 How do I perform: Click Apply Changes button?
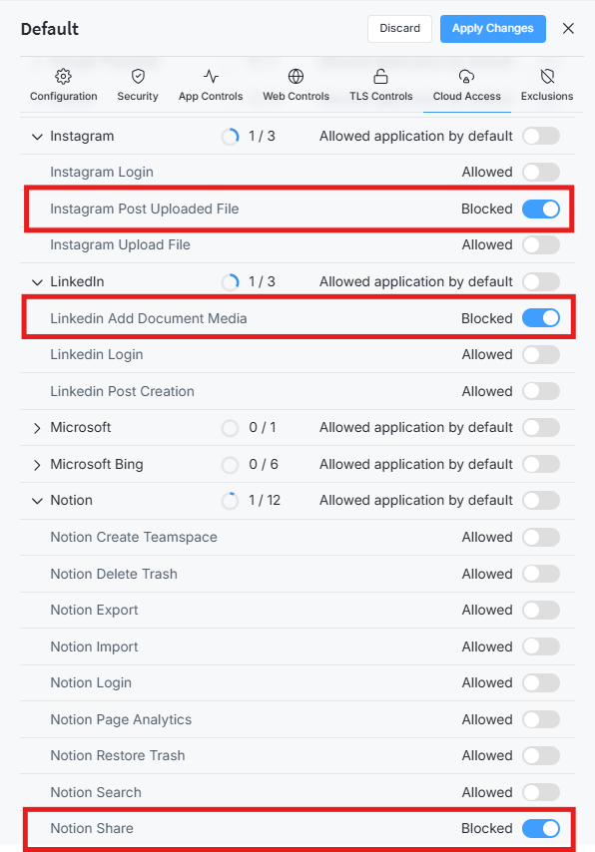pyautogui.click(x=493, y=28)
